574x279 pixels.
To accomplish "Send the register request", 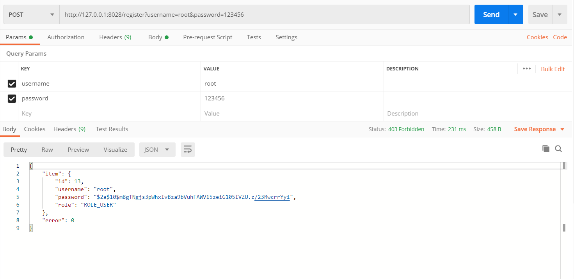I will click(x=490, y=14).
